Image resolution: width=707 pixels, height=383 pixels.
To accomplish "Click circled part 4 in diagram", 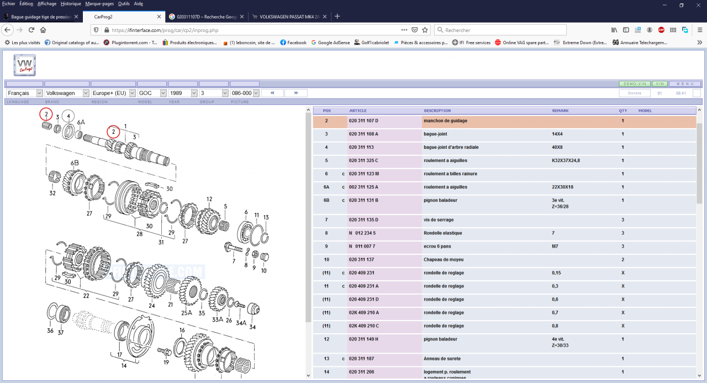I will (x=68, y=116).
